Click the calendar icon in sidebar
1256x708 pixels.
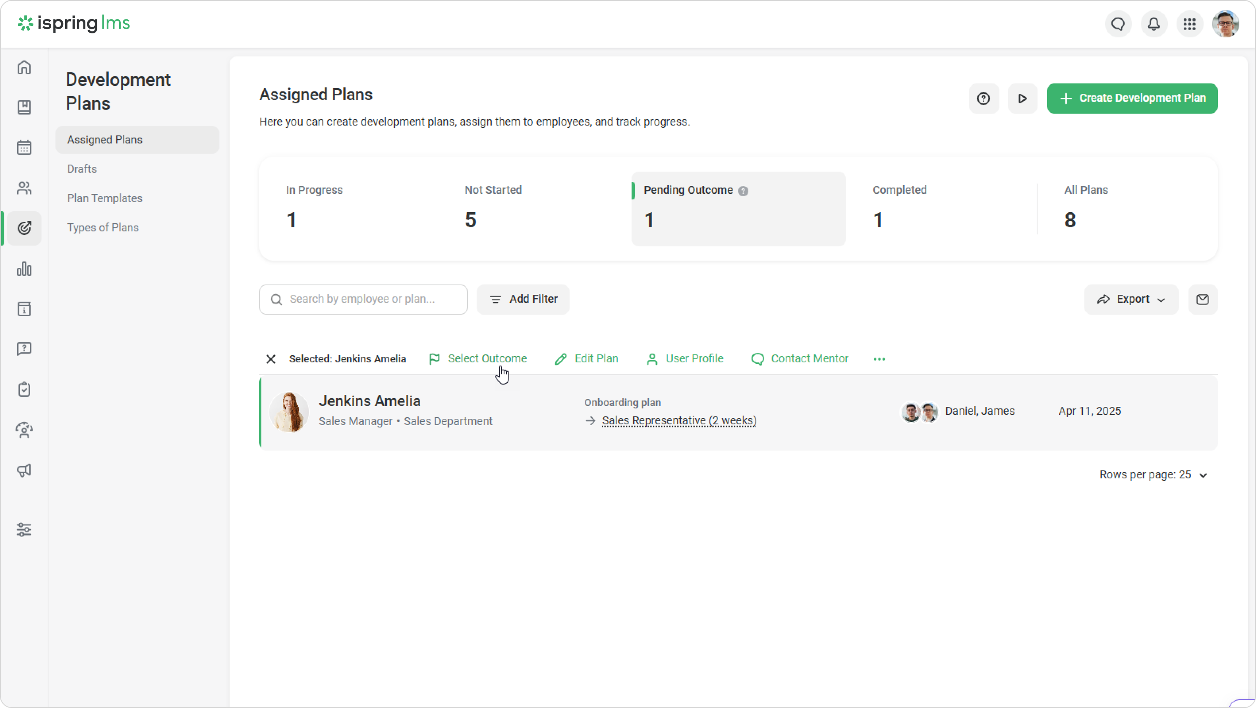tap(24, 147)
